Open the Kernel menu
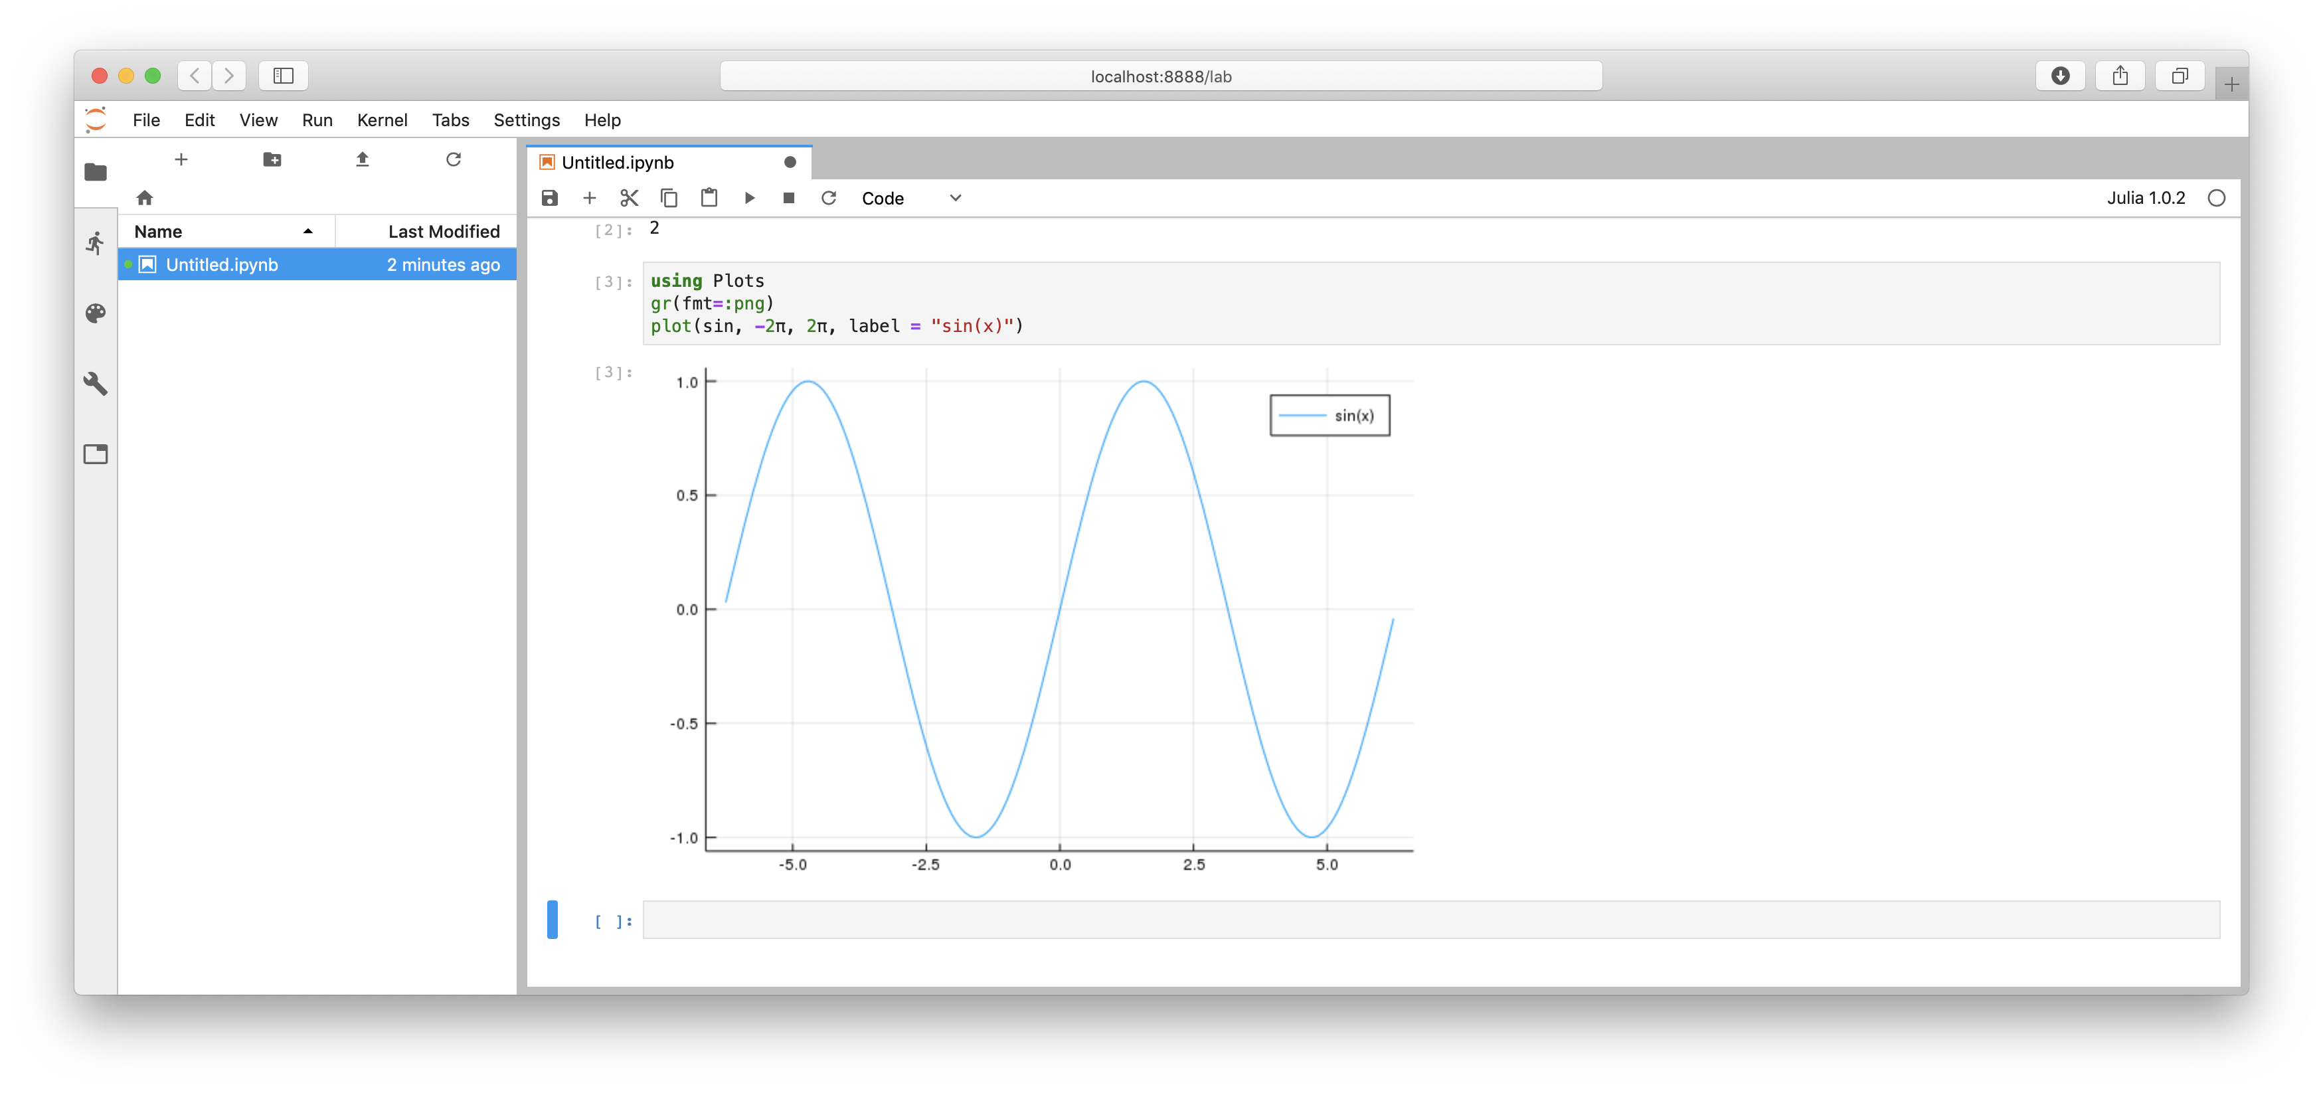Image resolution: width=2323 pixels, height=1093 pixels. 381,120
